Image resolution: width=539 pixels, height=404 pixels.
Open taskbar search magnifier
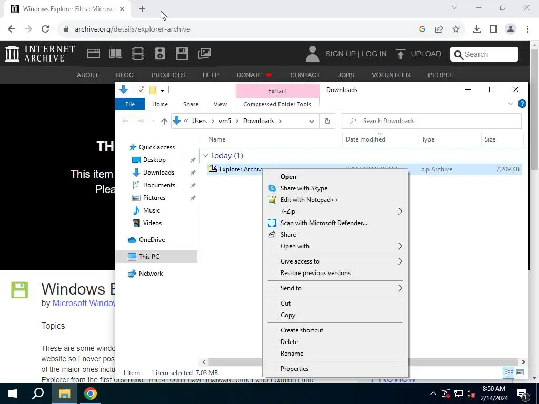[38, 393]
